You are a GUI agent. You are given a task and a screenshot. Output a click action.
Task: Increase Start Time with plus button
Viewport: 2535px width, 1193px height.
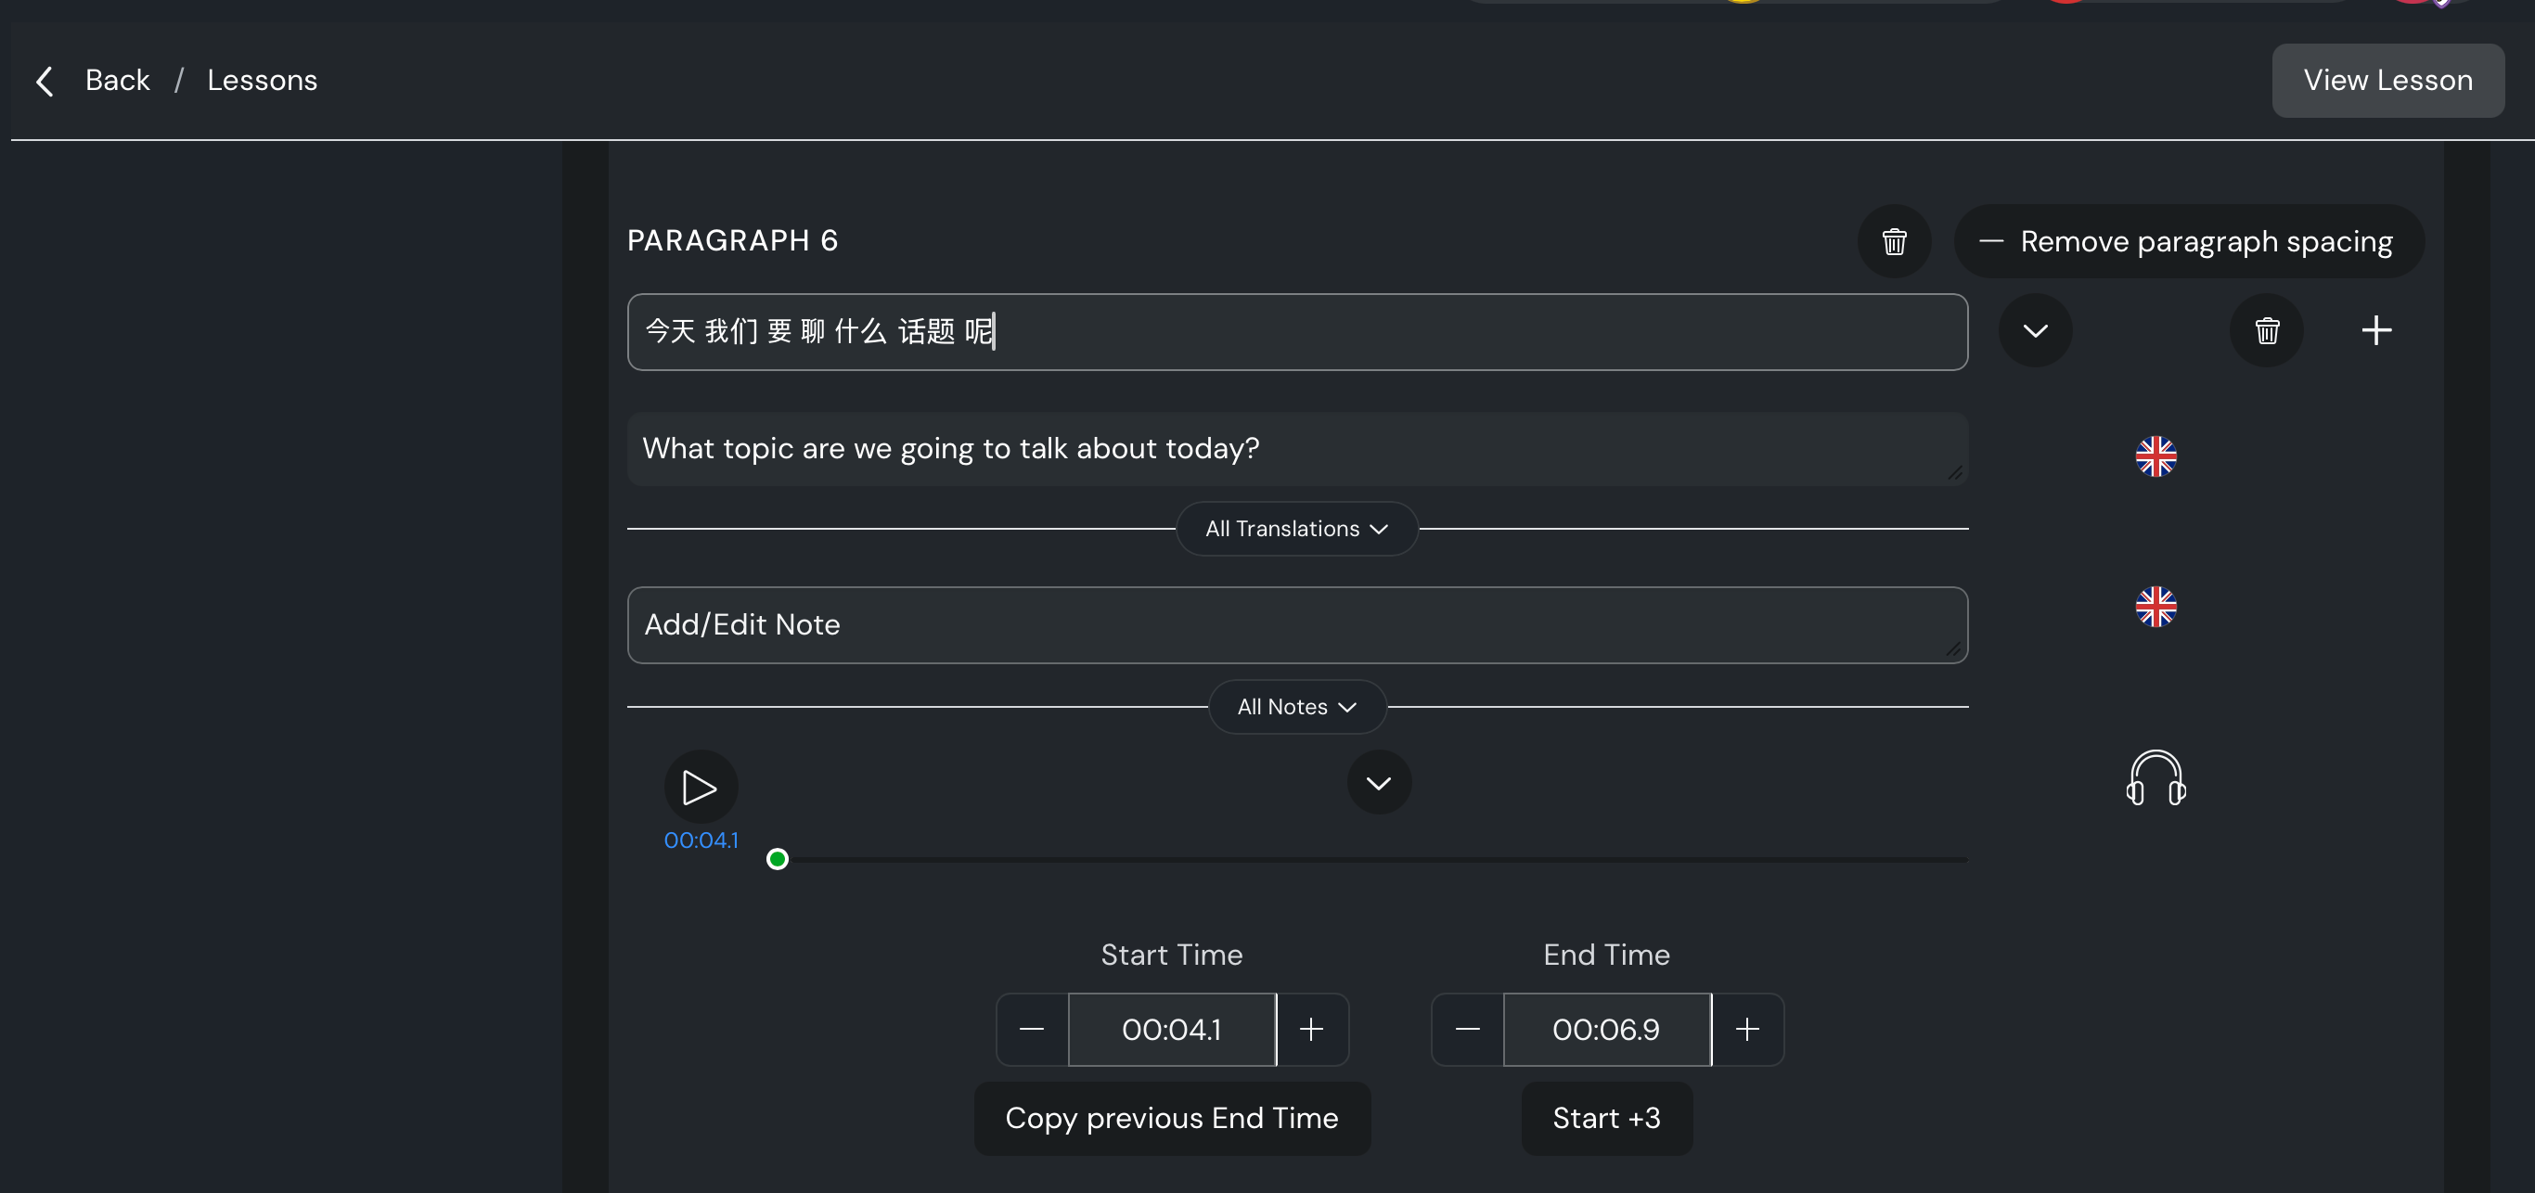pyautogui.click(x=1311, y=1030)
